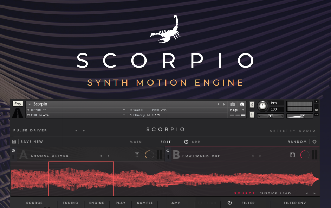The height and width of the screenshot is (208, 331).
Task: Click the JUSTICE LEAD source name
Action: [x=275, y=193]
